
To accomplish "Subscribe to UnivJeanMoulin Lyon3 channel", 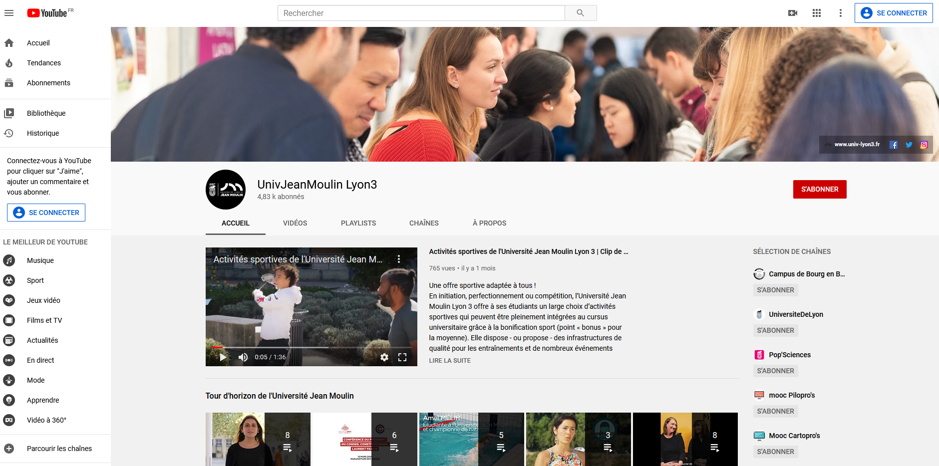I will pos(819,189).
